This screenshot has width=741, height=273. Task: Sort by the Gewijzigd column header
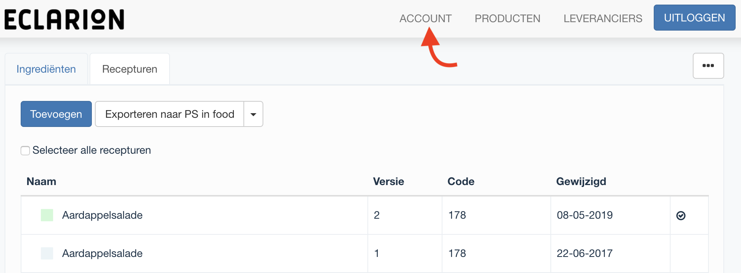click(x=581, y=182)
